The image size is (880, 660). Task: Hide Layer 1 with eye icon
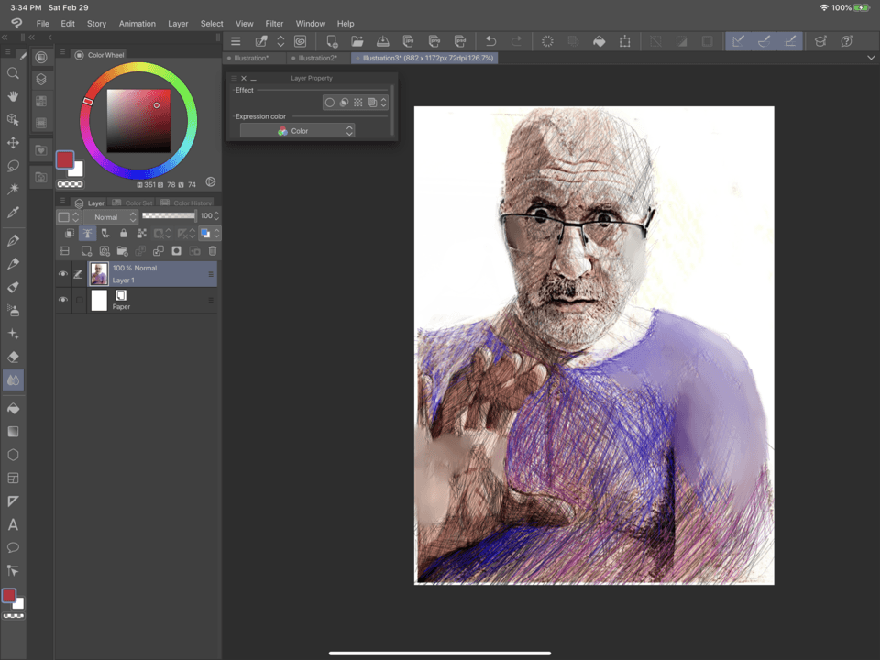[x=63, y=274]
